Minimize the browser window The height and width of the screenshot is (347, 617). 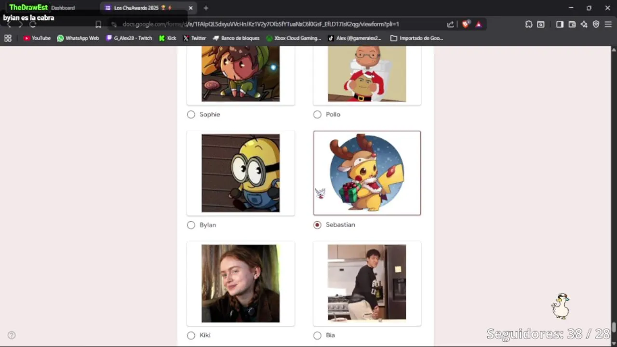(571, 8)
